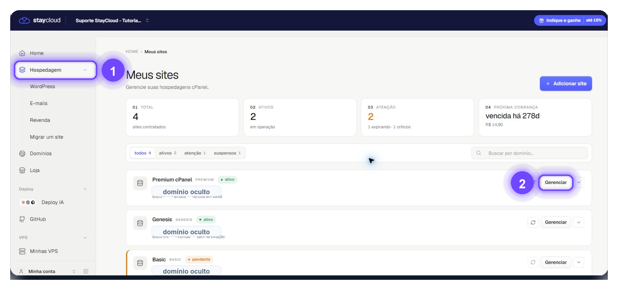Collapse the VPS section chevron
Image resolution: width=618 pixels, height=290 pixels.
[x=85, y=238]
